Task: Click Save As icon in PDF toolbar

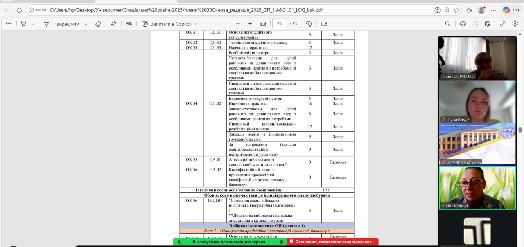Action: click(x=487, y=24)
